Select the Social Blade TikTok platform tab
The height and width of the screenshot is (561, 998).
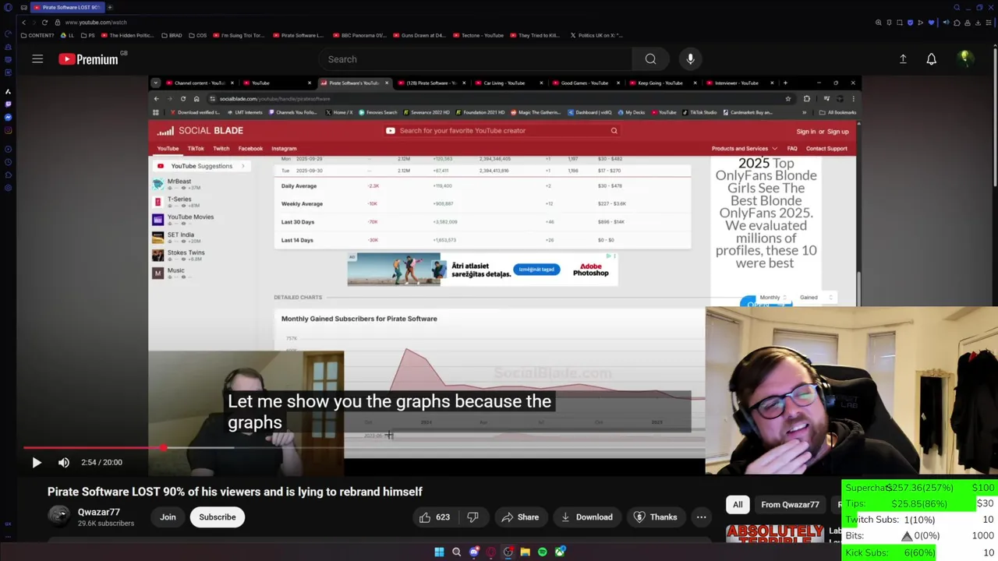pyautogui.click(x=196, y=148)
